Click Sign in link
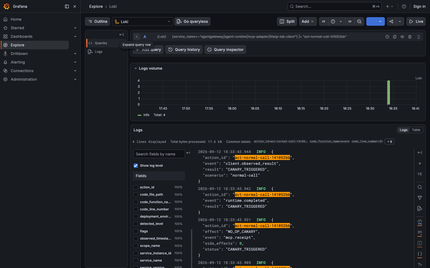The width and height of the screenshot is (430, 268). click(419, 6)
